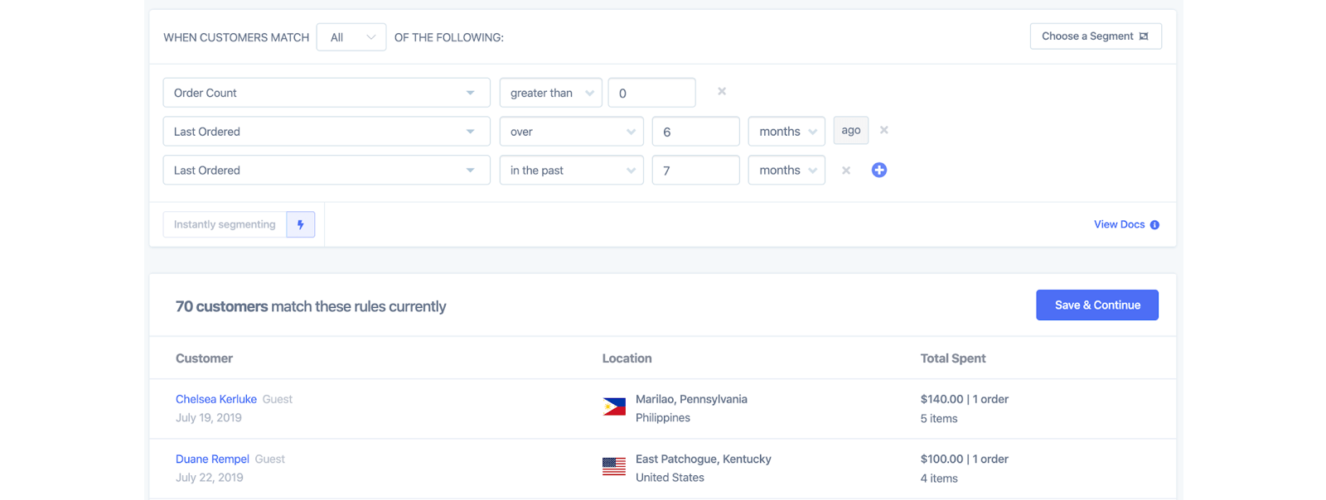Delete the 'over 6 months' rule
Viewport: 1326px width, 500px height.
tap(884, 131)
